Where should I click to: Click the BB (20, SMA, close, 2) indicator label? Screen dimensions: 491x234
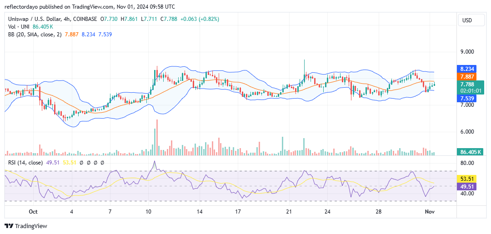click(x=35, y=35)
